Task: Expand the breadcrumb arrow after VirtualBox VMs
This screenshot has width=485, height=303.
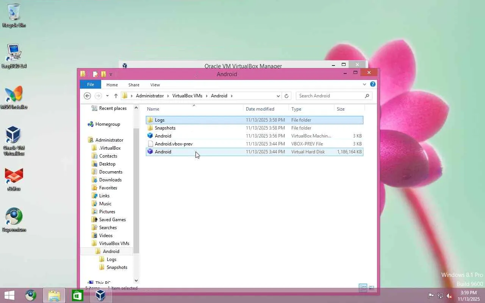Action: click(x=207, y=96)
